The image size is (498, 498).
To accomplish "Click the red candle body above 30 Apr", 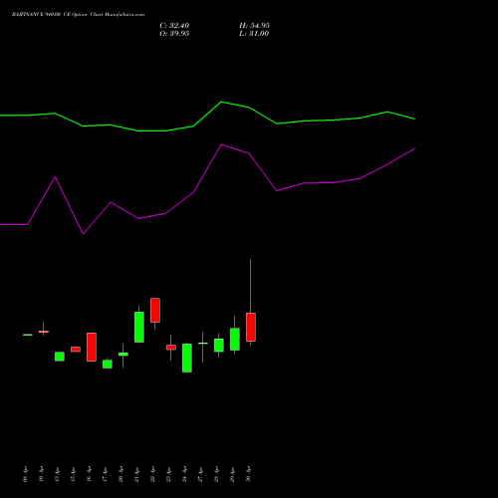I will (x=251, y=327).
